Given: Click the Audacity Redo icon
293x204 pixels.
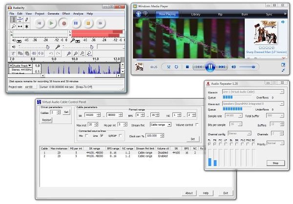Looking at the screenshot, I should pyautogui.click(x=58, y=54).
